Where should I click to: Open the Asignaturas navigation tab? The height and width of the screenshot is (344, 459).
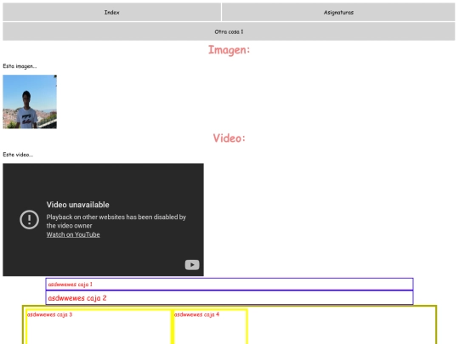(338, 12)
